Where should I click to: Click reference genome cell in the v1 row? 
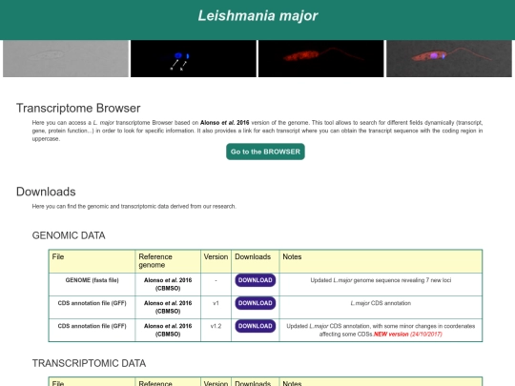click(x=168, y=307)
